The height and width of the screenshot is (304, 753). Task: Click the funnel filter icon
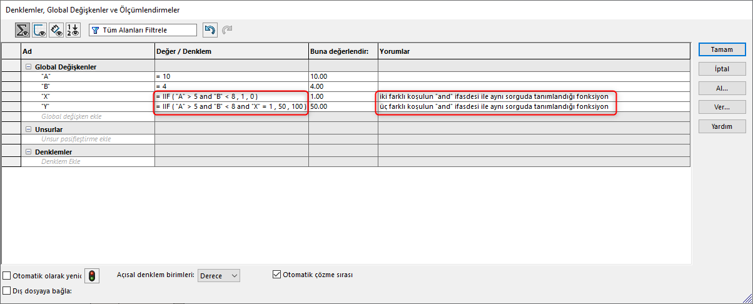click(x=96, y=30)
